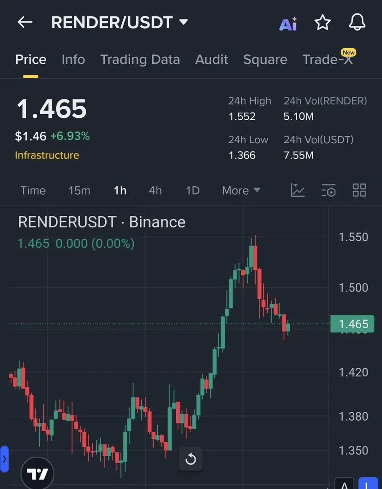Viewport: 382px width, 489px height.
Task: Switch to the Price tab
Action: coord(31,60)
